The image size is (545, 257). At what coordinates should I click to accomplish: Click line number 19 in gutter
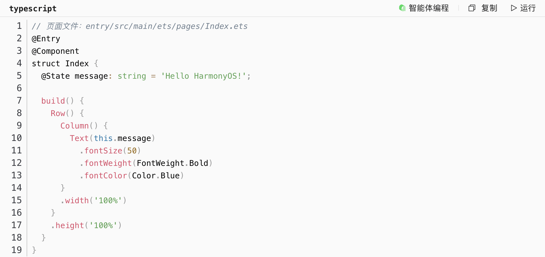16,250
